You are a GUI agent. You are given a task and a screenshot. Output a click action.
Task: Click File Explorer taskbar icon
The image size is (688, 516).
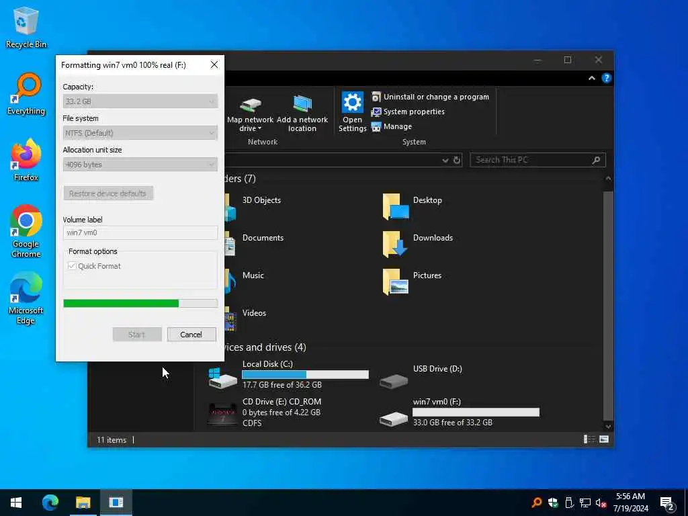point(83,503)
